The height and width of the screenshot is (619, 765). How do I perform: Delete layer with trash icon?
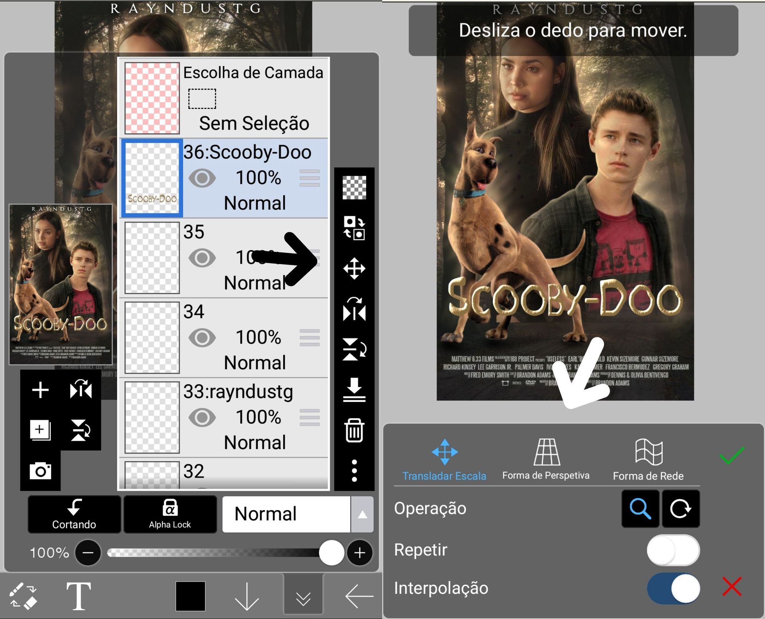[x=354, y=430]
